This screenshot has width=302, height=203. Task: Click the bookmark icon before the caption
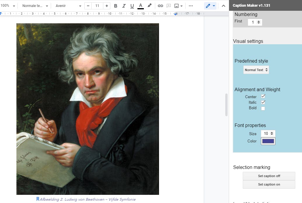[38, 199]
